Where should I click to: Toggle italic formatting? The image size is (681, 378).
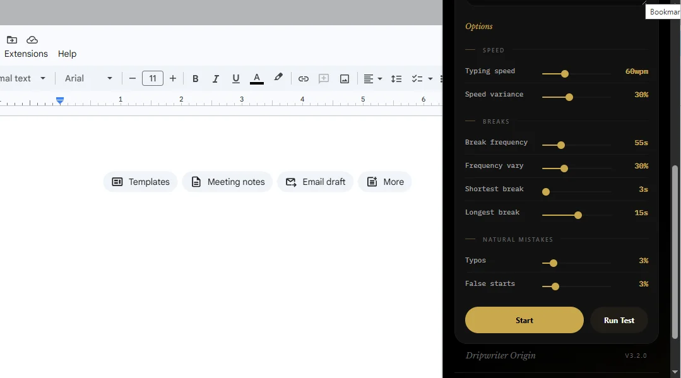(215, 79)
